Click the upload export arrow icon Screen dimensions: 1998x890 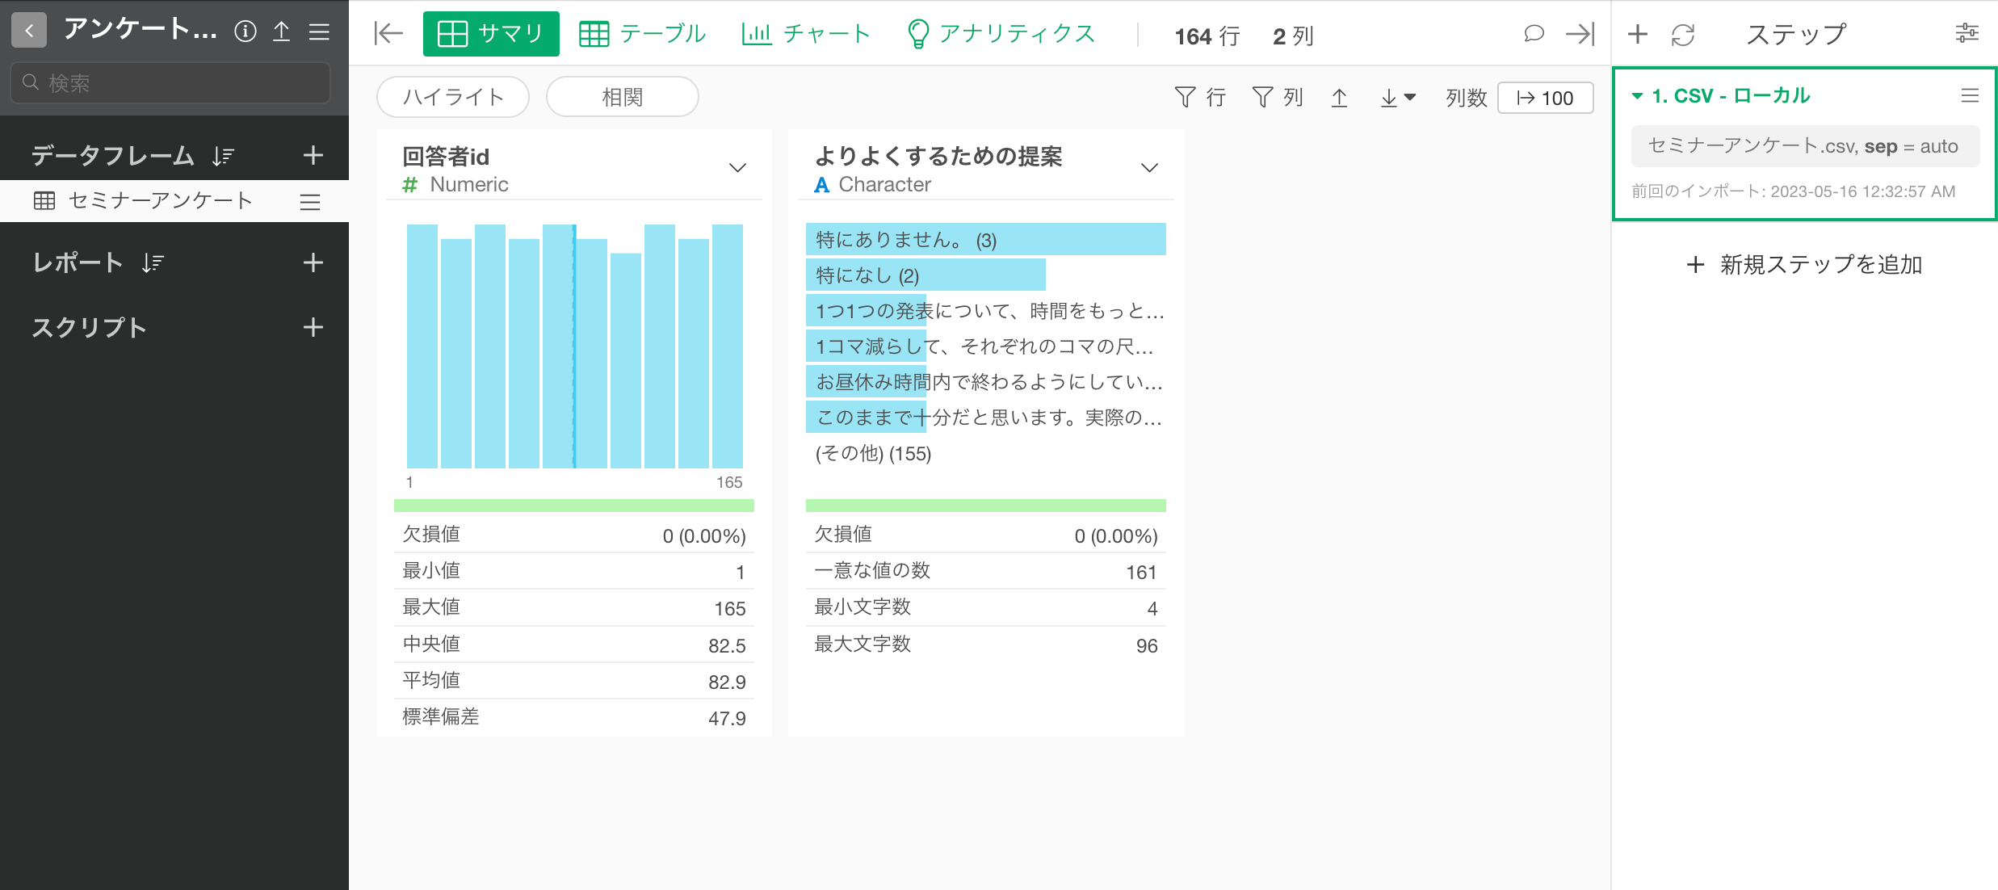coord(1339,98)
